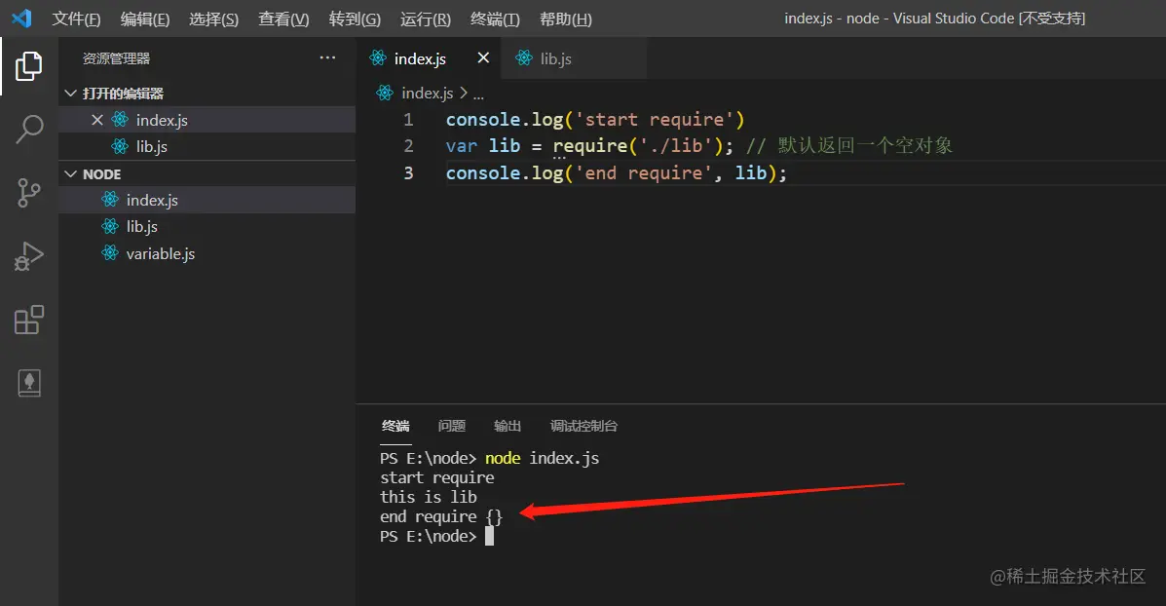Open the 运行(R) menu
The image size is (1166, 606).
(x=426, y=19)
